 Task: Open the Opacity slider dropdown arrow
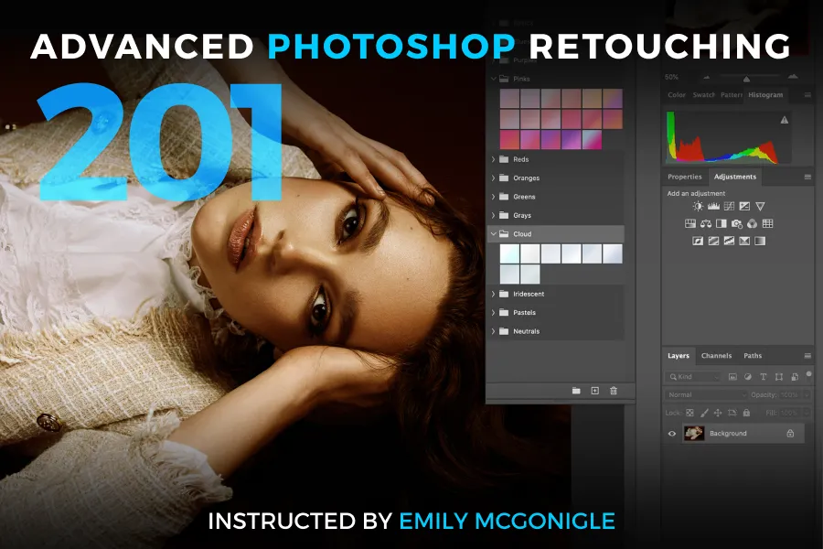[x=807, y=394]
